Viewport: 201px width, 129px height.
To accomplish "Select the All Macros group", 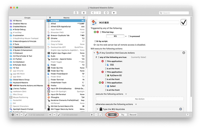I will 27,21.
